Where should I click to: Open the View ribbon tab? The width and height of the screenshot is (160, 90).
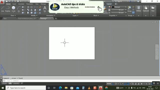[37, 4]
